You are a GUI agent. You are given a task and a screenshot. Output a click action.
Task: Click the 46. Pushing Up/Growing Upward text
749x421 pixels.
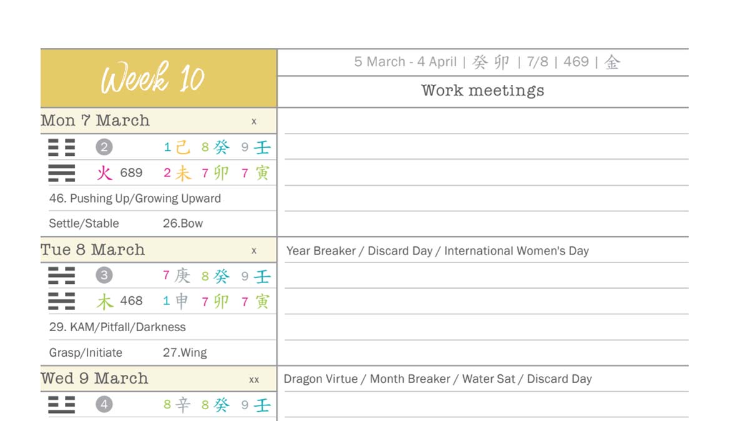coord(135,198)
